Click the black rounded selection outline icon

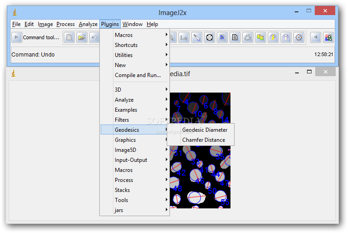coord(209,37)
